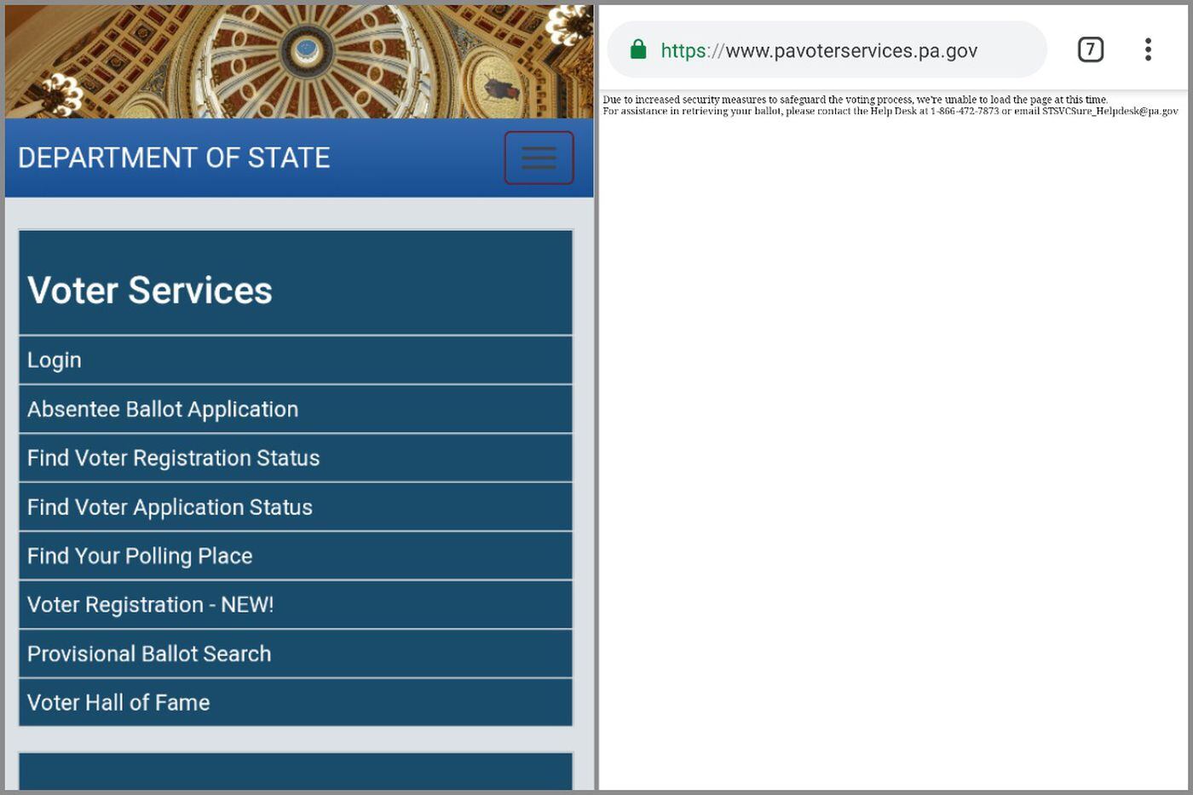This screenshot has width=1193, height=795.
Task: Click the Voter Services heading
Action: [x=150, y=291]
